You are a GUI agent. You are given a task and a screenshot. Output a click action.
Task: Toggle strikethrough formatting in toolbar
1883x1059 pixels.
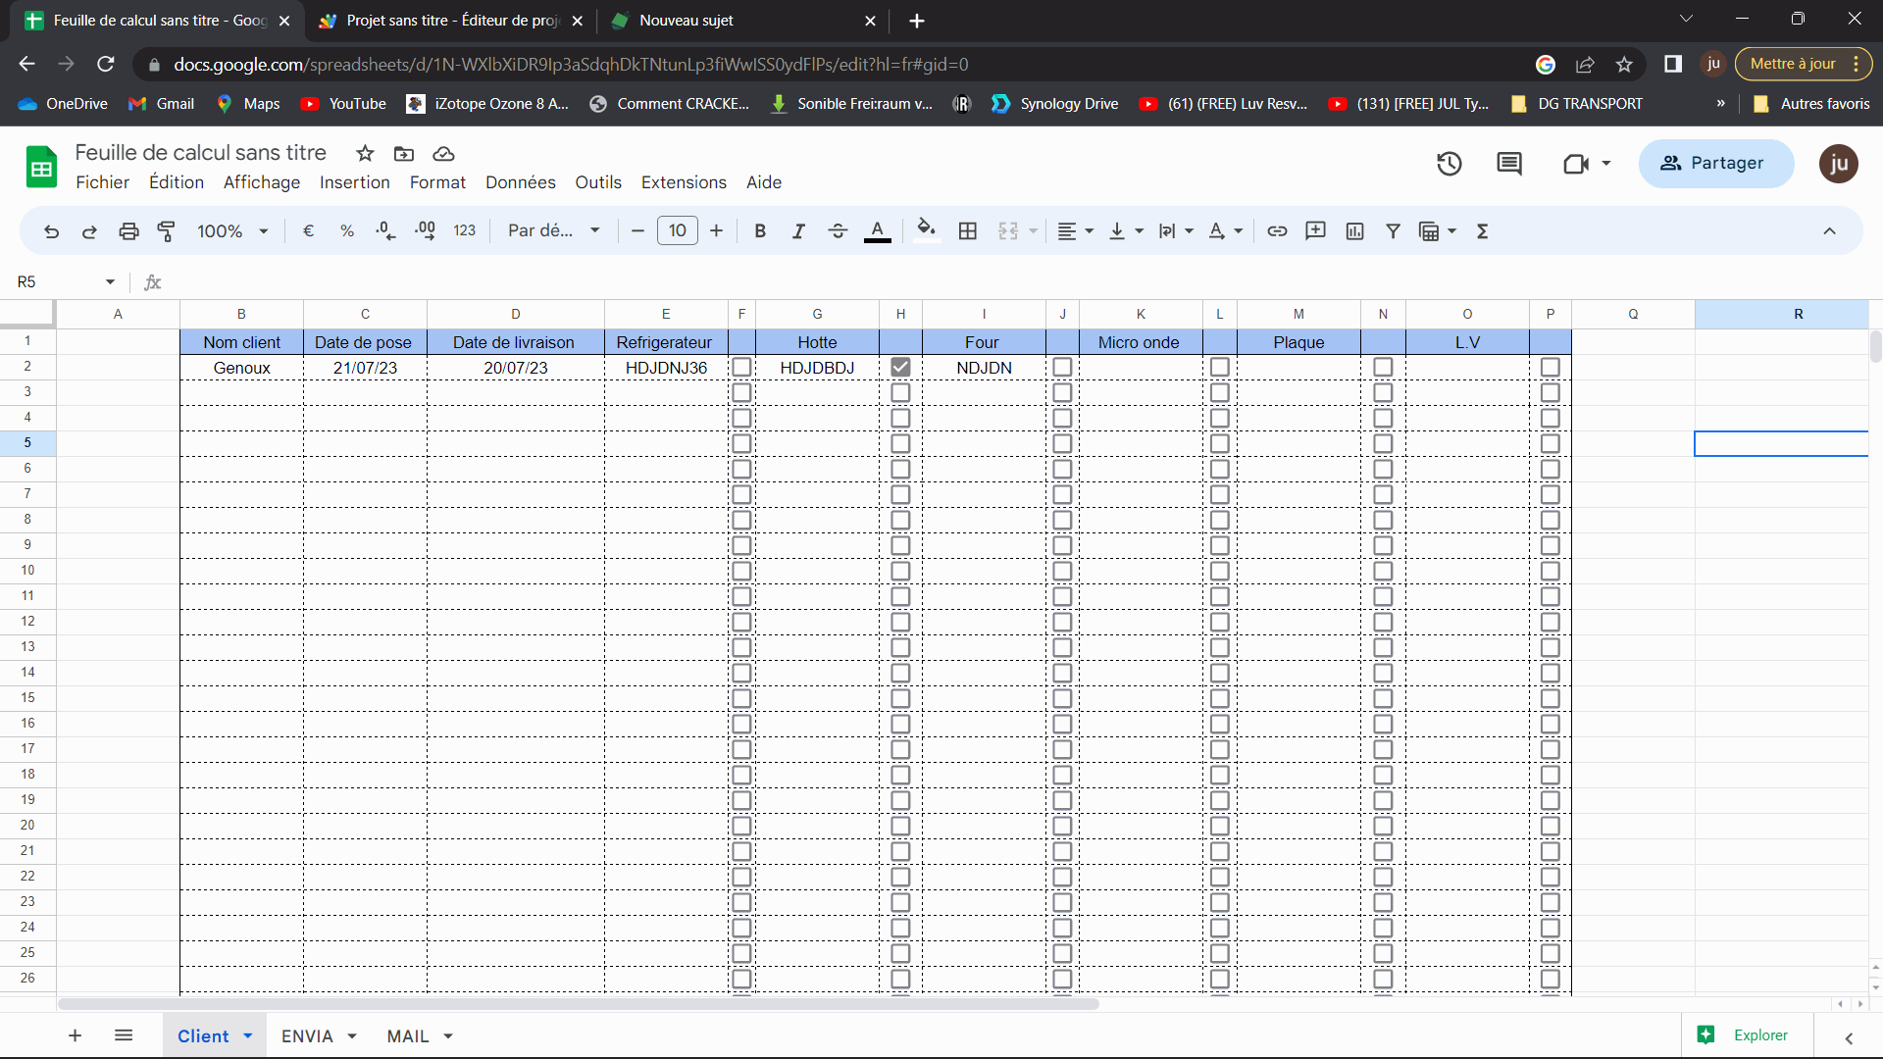pyautogui.click(x=838, y=231)
